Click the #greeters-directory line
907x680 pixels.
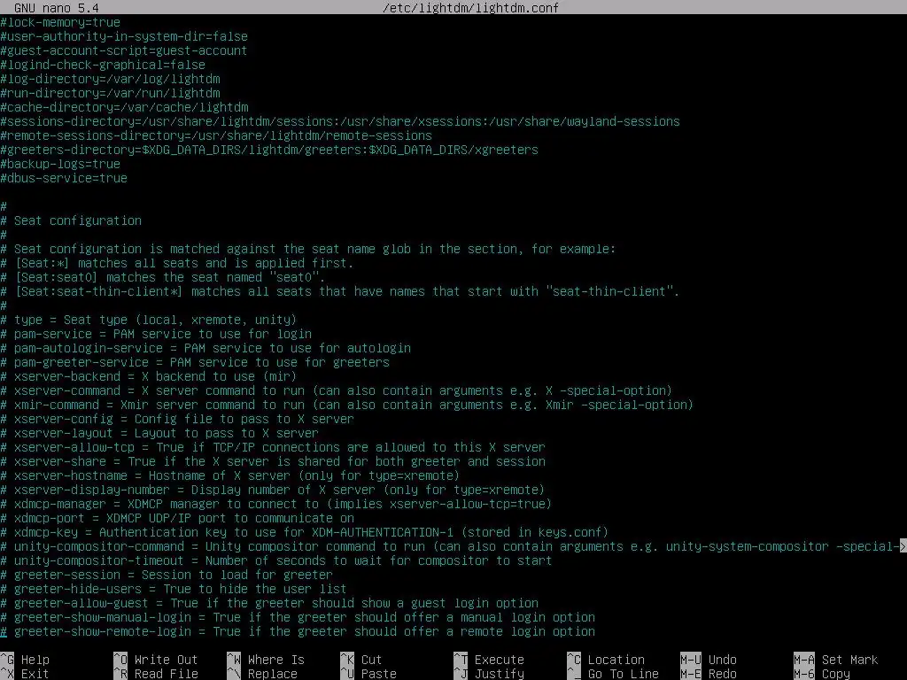(x=269, y=150)
